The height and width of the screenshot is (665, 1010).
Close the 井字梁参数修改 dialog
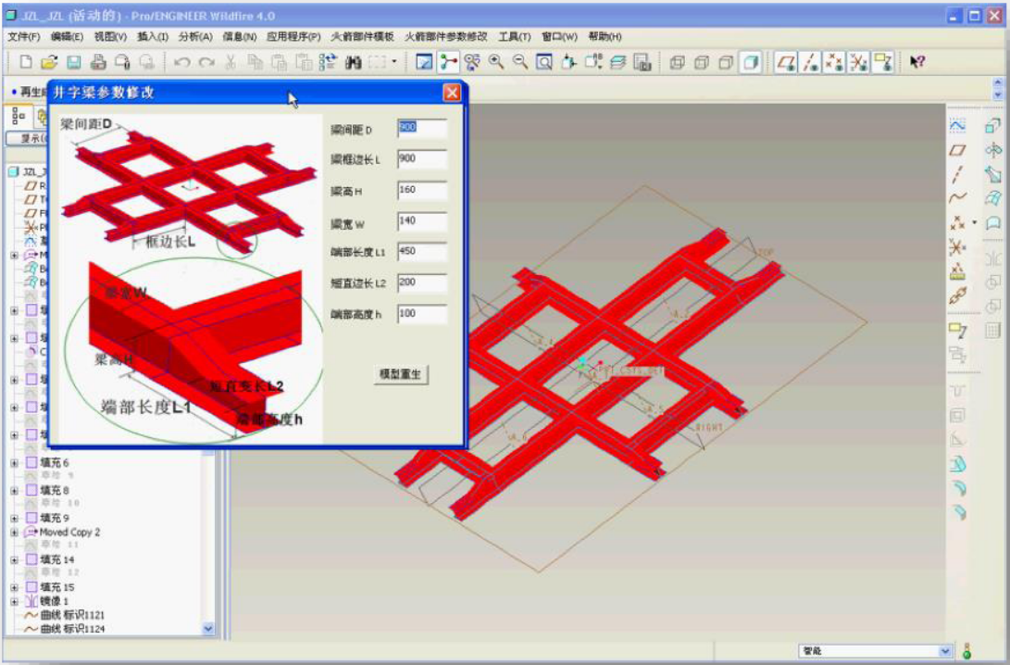click(452, 93)
